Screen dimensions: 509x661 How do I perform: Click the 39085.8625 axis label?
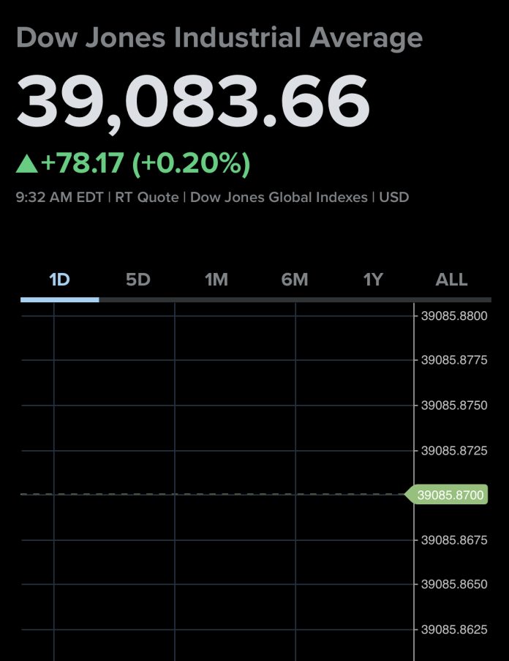tap(454, 630)
